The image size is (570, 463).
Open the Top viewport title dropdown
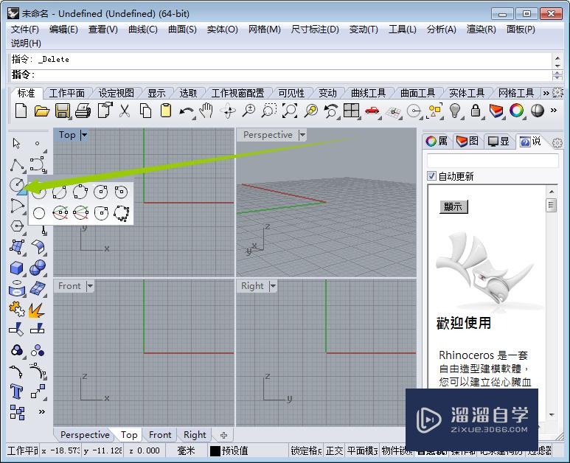pyautogui.click(x=84, y=135)
